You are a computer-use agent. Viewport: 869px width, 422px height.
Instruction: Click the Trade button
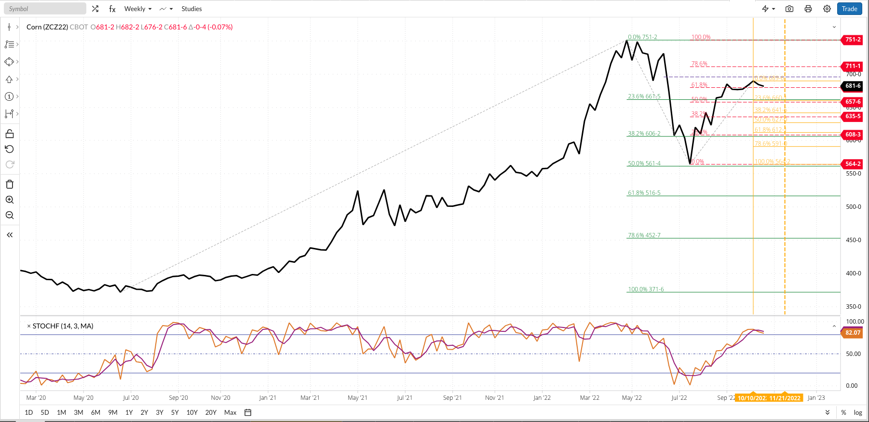coord(850,9)
